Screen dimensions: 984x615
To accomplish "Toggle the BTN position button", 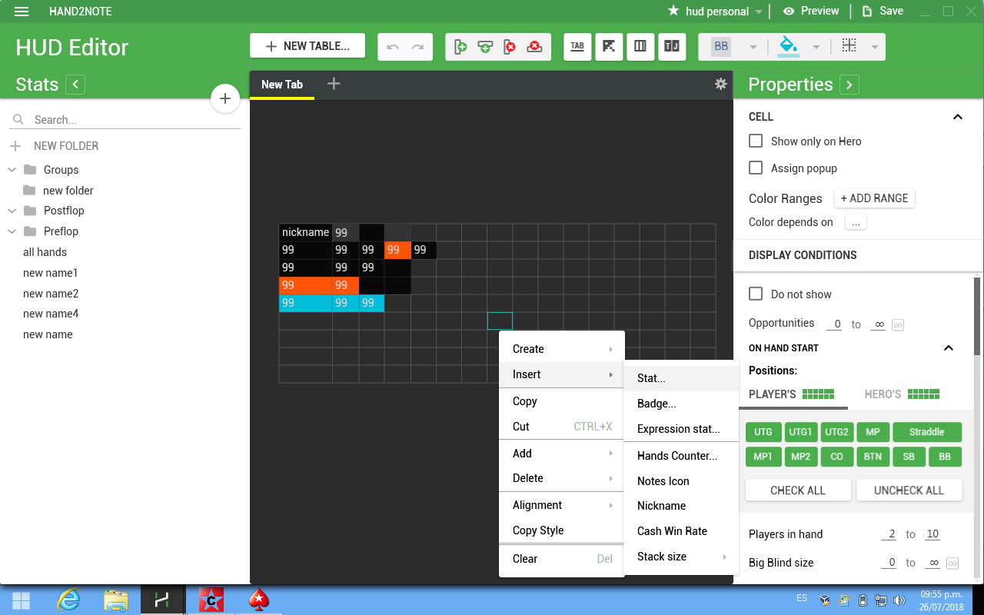I will (x=873, y=457).
